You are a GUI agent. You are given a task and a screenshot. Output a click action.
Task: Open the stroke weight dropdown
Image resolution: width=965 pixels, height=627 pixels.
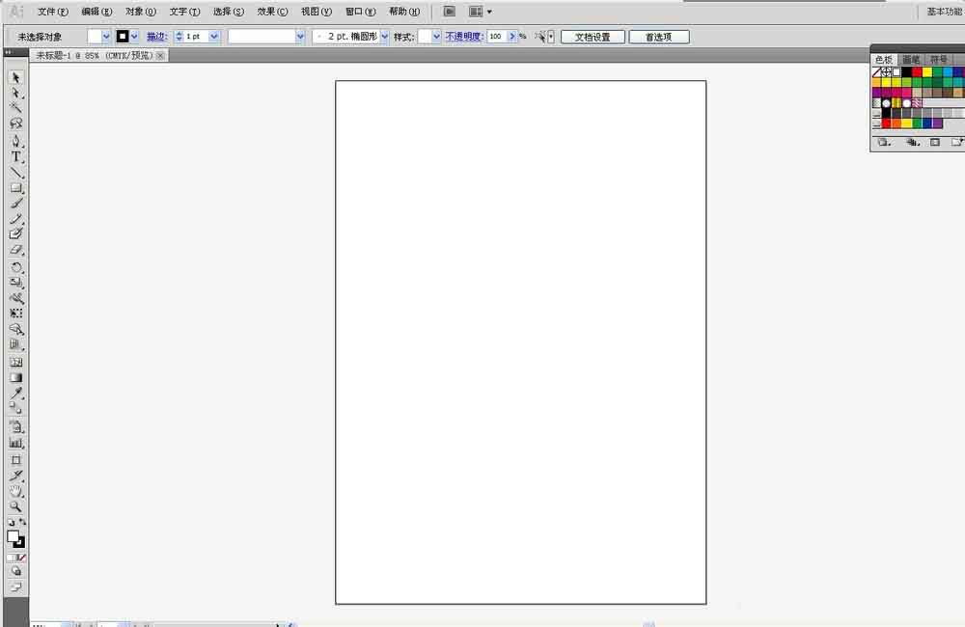(213, 37)
